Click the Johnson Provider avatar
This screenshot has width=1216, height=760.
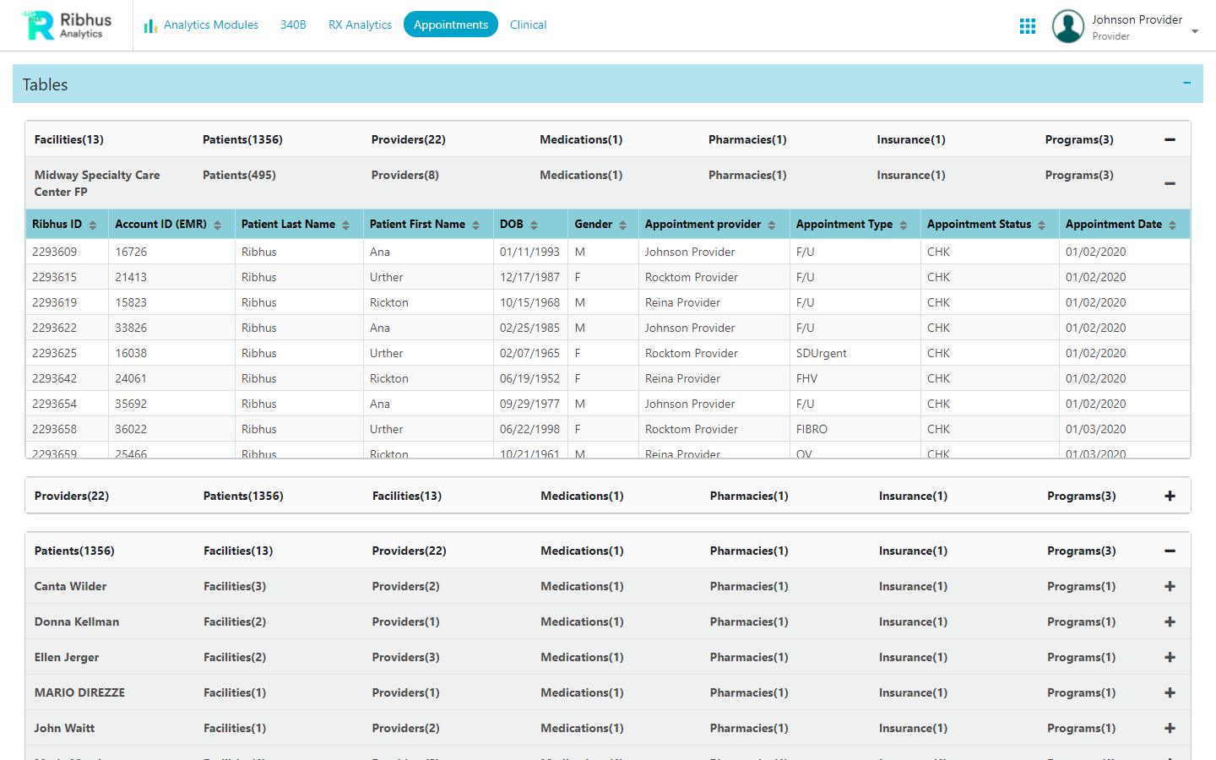click(x=1067, y=26)
